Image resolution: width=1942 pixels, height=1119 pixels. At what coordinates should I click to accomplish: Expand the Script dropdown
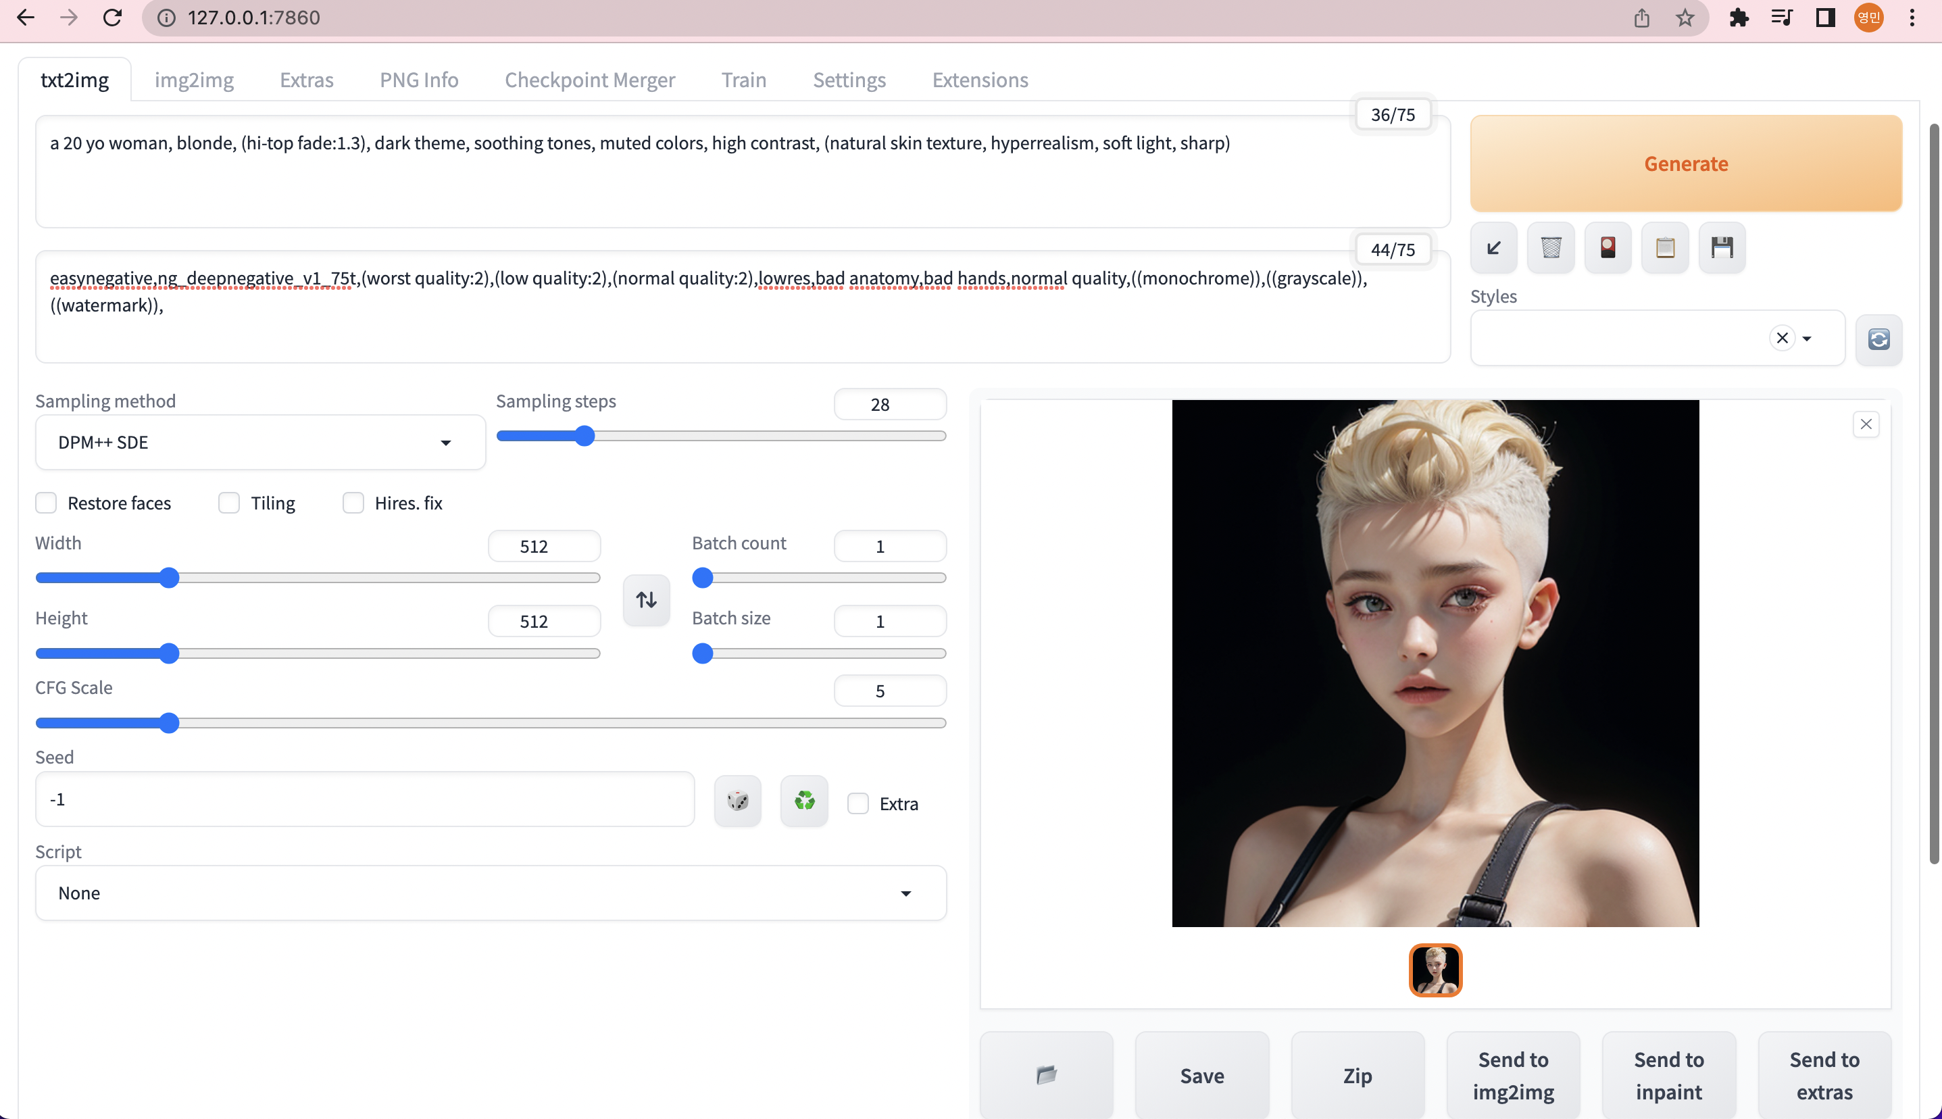[491, 893]
